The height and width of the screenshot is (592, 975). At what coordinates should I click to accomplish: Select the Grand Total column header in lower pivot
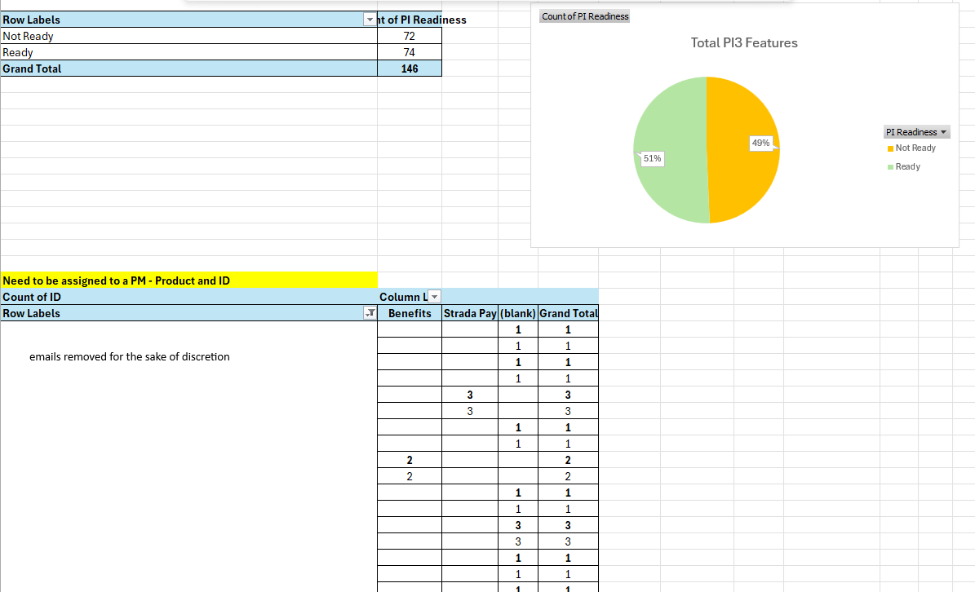click(569, 313)
